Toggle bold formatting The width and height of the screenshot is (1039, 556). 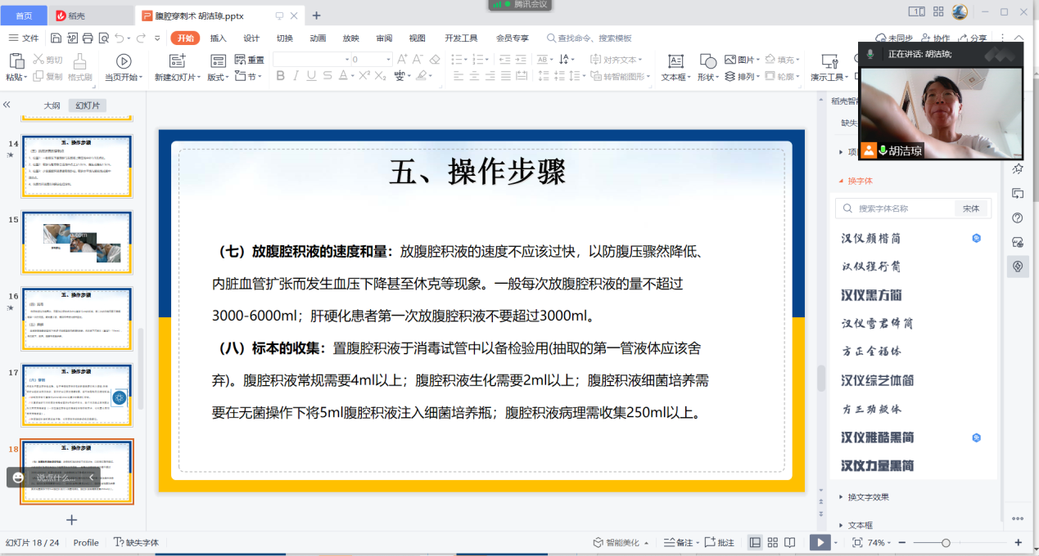click(x=280, y=76)
